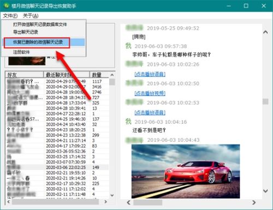Select row dated 2020-04-29 with 1117 messages
Viewport: 273px width, 210px height.
[57, 81]
